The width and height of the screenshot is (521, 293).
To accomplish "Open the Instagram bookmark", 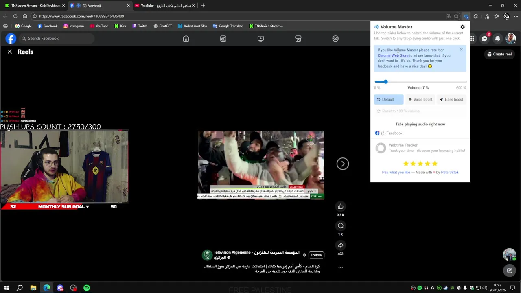I will coord(73,26).
